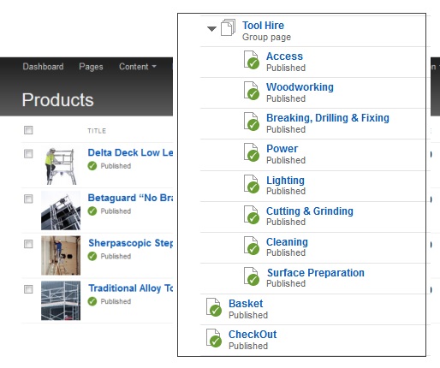Open the Power page link
Screen dimensions: 440x368
tap(282, 149)
